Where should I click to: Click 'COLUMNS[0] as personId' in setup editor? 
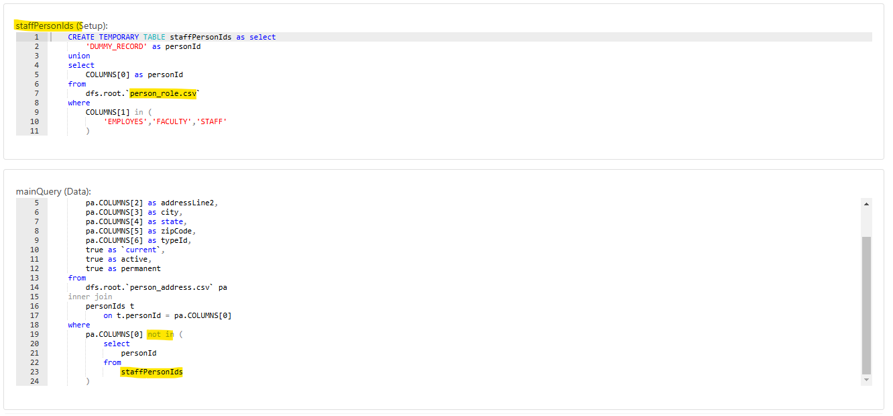point(134,74)
